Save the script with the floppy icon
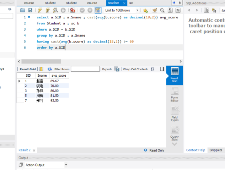Image resolution: width=225 pixels, height=170 pixels. [30, 10]
